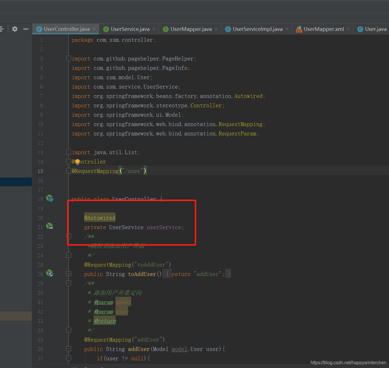Hide the tool window minus icon
This screenshot has width=389, height=368.
click(x=26, y=29)
